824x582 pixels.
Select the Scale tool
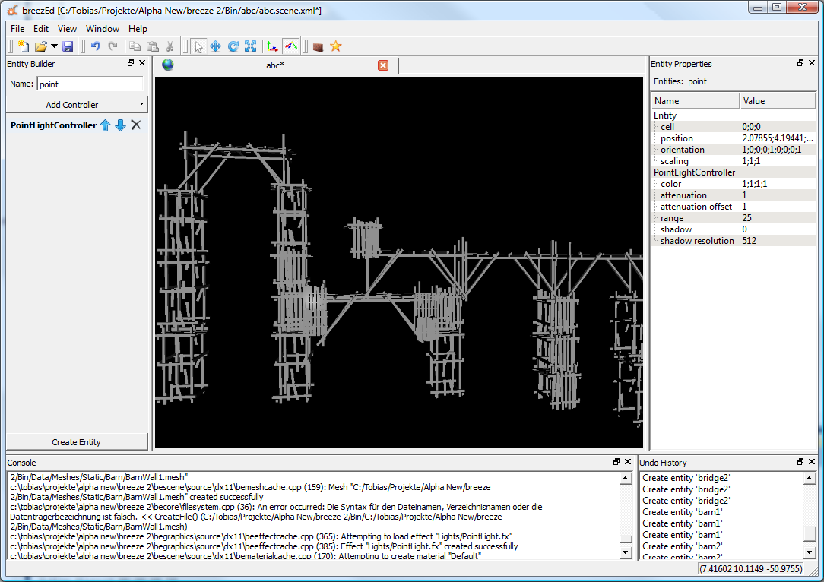click(250, 47)
